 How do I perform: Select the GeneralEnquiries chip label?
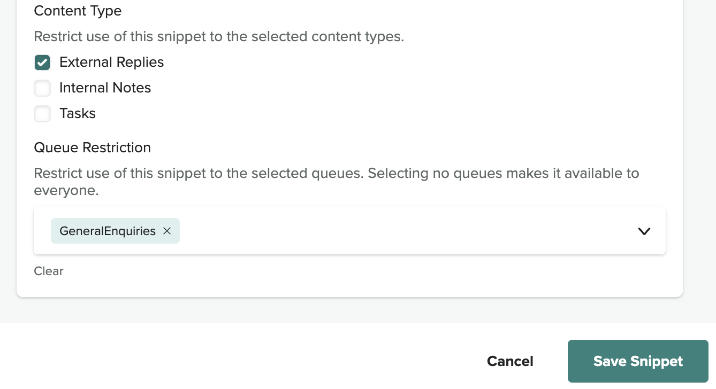click(108, 231)
